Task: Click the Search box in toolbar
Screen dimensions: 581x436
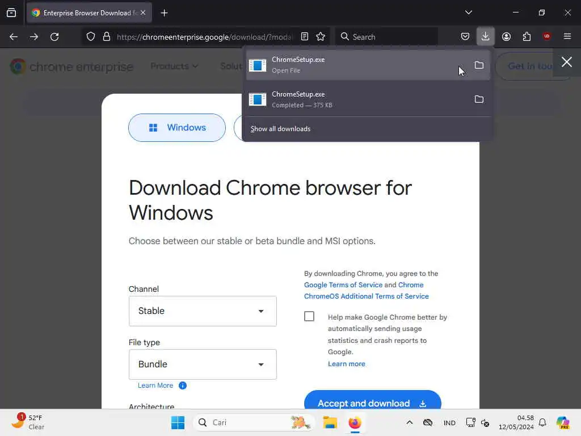Action: (386, 37)
